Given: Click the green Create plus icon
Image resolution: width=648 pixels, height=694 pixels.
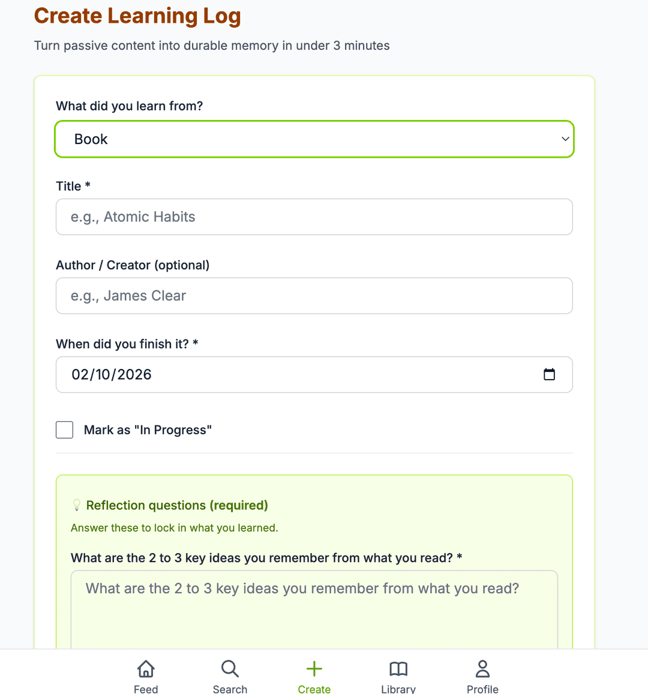Looking at the screenshot, I should 314,668.
